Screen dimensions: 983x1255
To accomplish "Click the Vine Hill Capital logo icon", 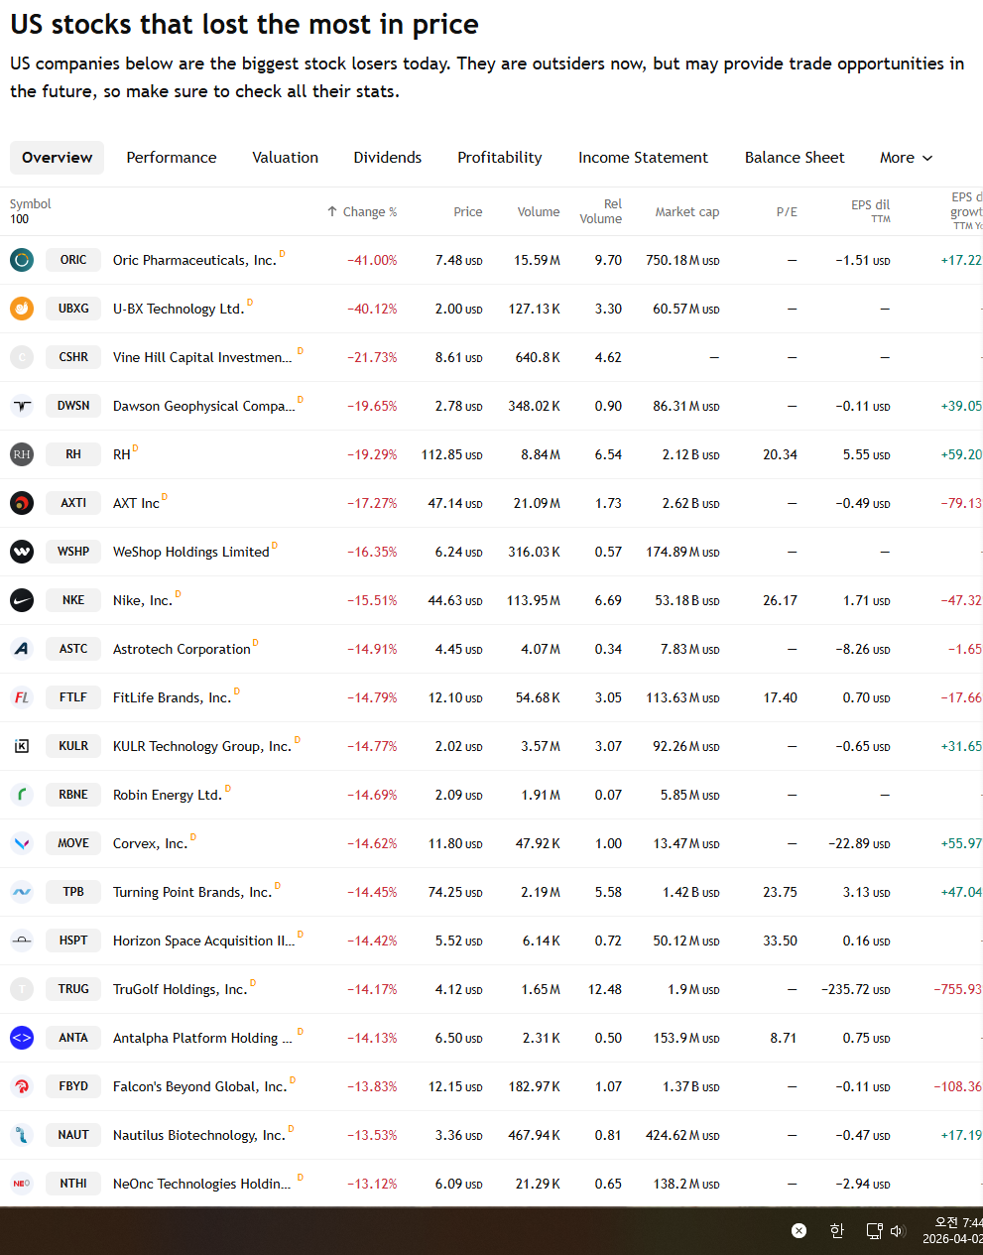I will tap(22, 357).
